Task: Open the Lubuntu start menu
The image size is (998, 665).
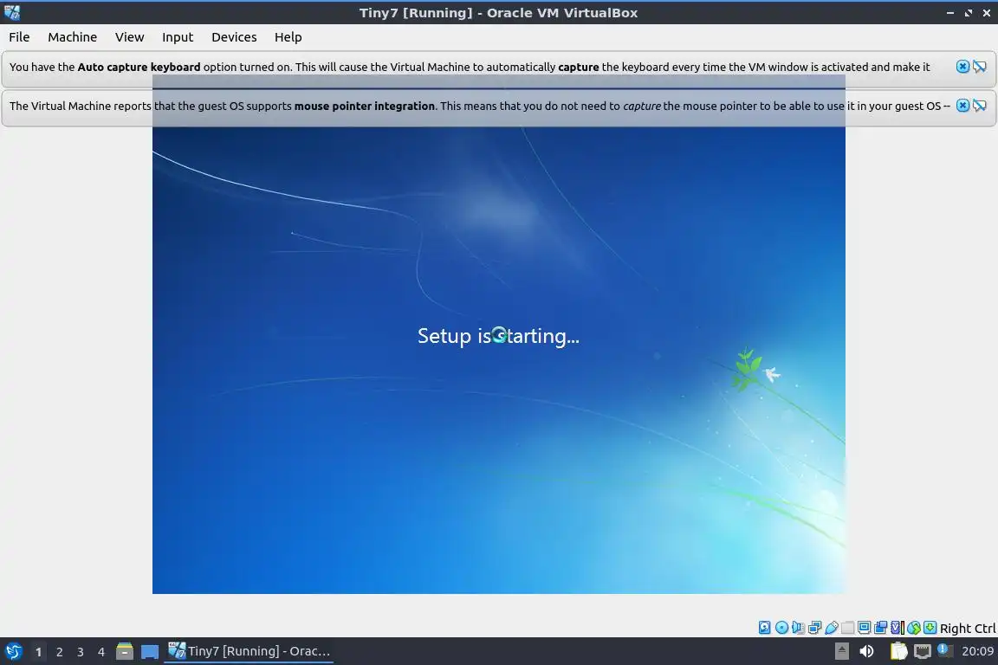Action: 13,651
